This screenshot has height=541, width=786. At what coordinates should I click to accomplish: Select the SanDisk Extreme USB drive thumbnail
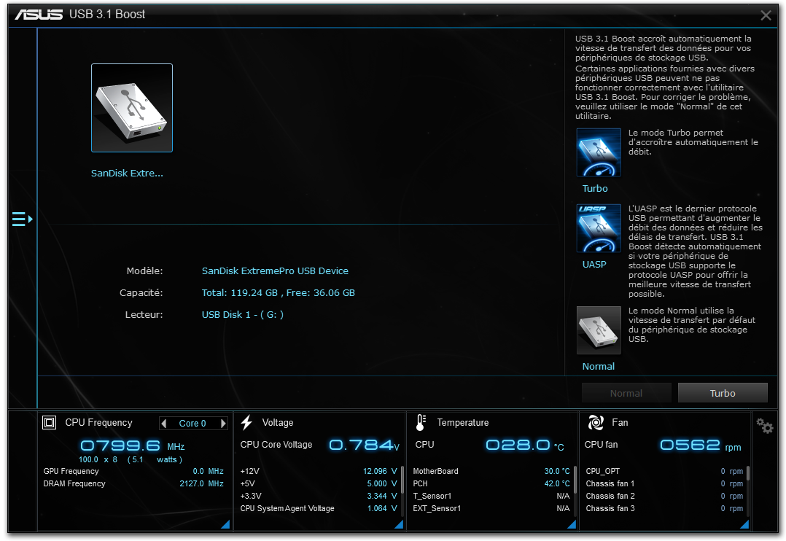132,108
